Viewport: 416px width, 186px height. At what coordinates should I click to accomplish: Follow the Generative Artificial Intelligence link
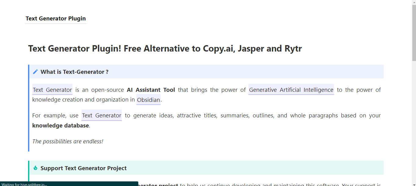pos(291,90)
